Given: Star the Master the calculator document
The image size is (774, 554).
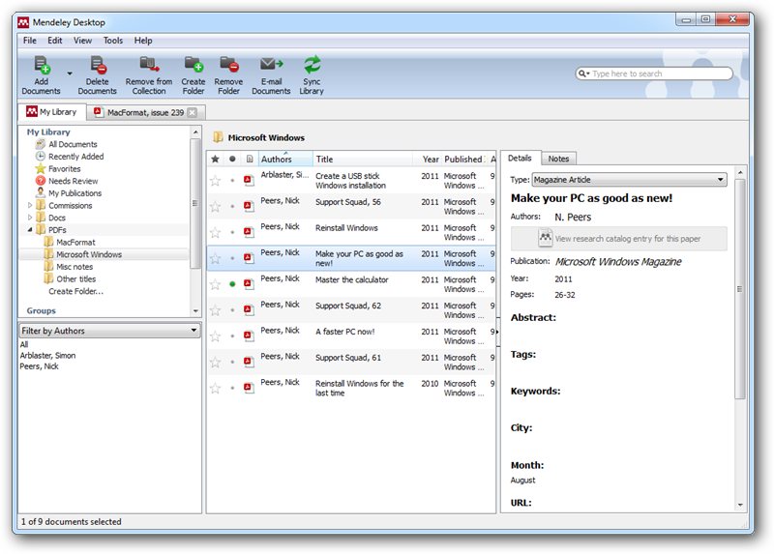Looking at the screenshot, I should click(x=215, y=284).
